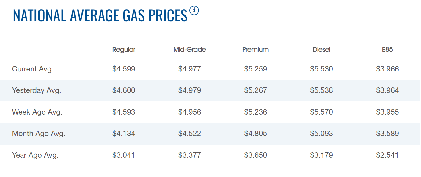Select the E85 column header
This screenshot has width=421, height=177.
point(387,50)
